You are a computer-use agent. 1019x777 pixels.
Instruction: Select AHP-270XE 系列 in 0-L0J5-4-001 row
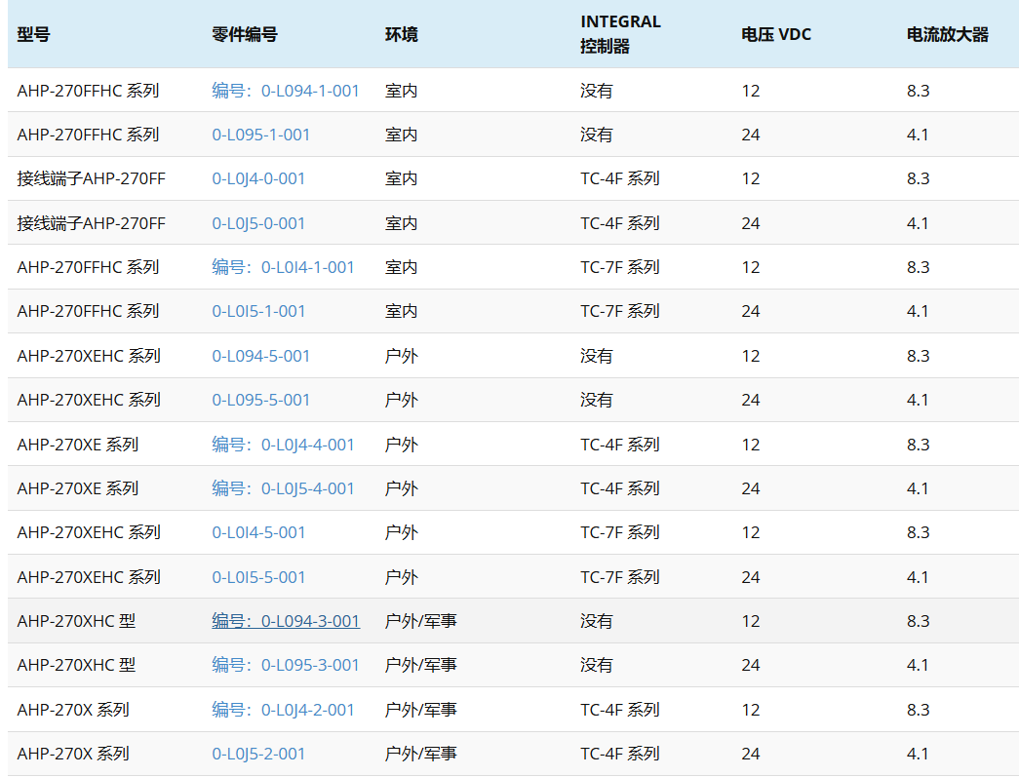[77, 488]
